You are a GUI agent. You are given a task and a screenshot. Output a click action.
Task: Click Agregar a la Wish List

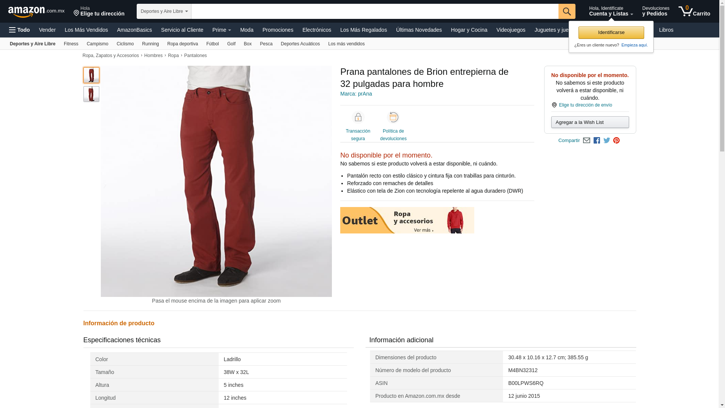(590, 122)
